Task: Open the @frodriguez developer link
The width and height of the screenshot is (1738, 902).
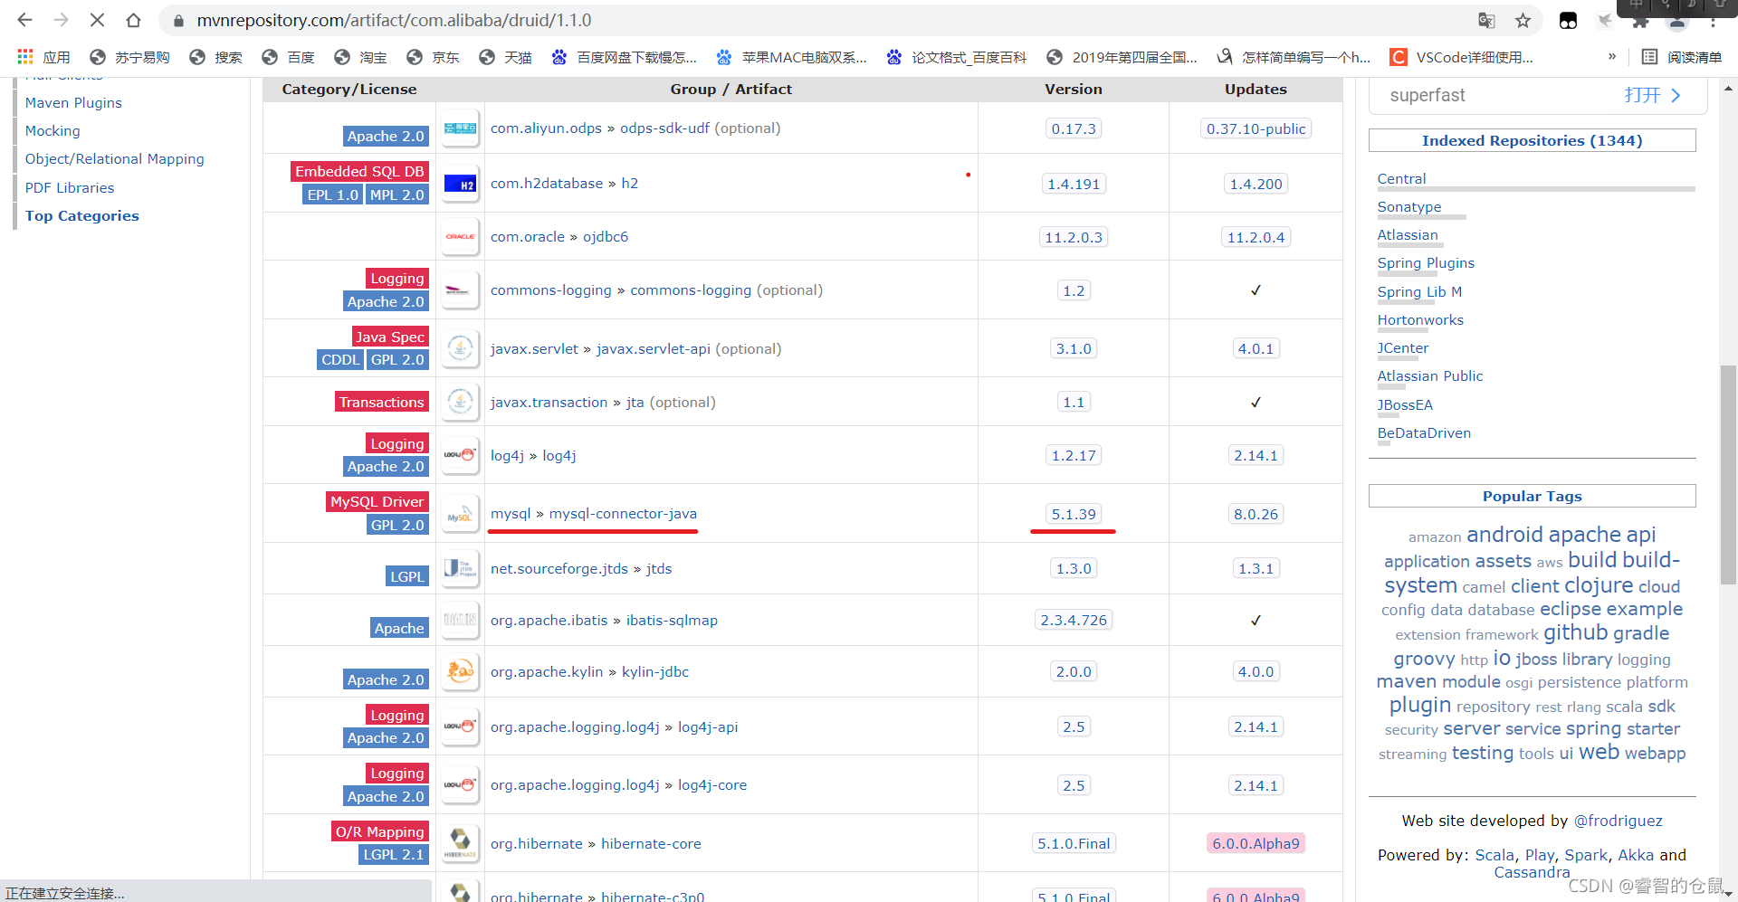Action: [x=1618, y=821]
